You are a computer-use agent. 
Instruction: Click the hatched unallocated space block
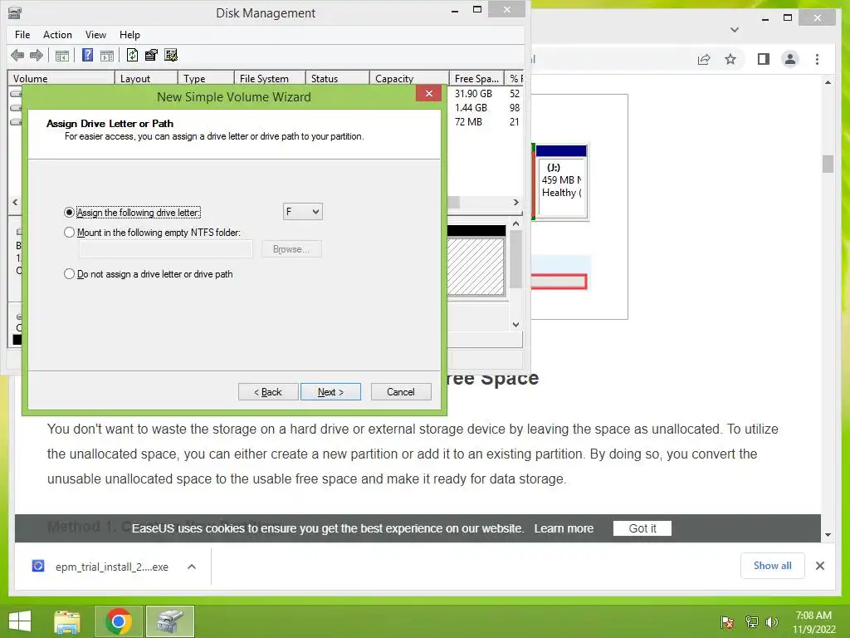coord(476,266)
